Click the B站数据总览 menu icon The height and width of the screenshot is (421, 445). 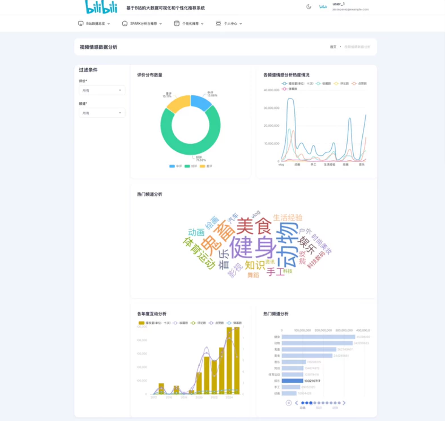pos(80,23)
